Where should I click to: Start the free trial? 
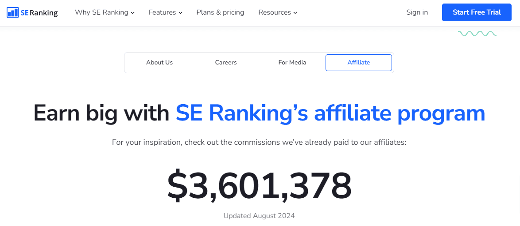(x=477, y=12)
